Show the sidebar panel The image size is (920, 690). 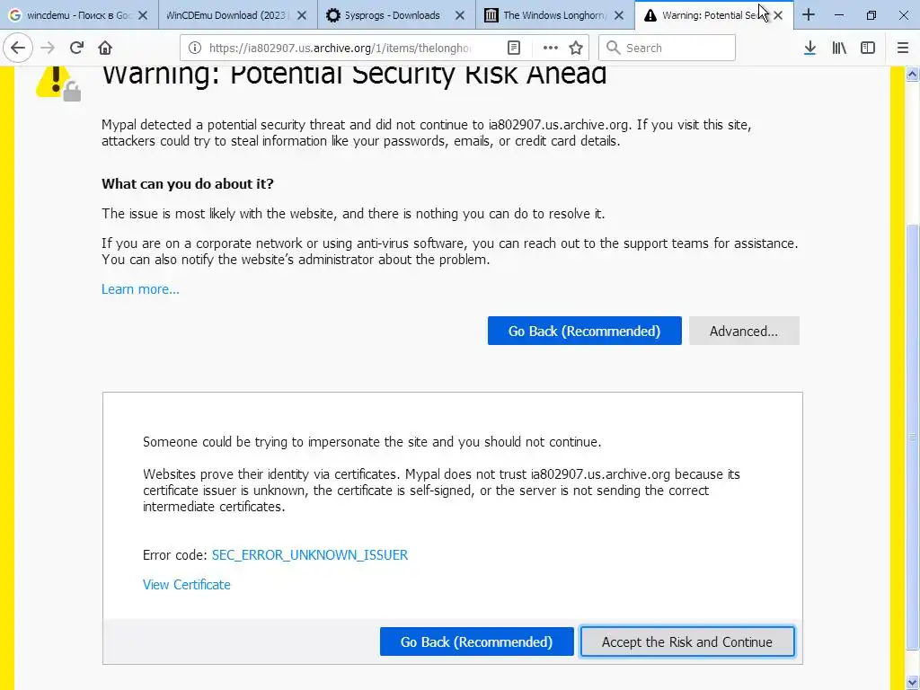868,48
